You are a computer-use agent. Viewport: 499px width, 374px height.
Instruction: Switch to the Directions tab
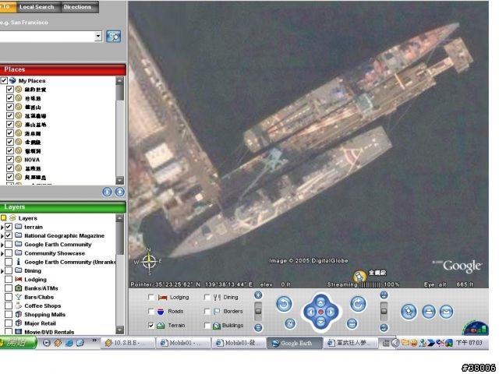pos(78,7)
